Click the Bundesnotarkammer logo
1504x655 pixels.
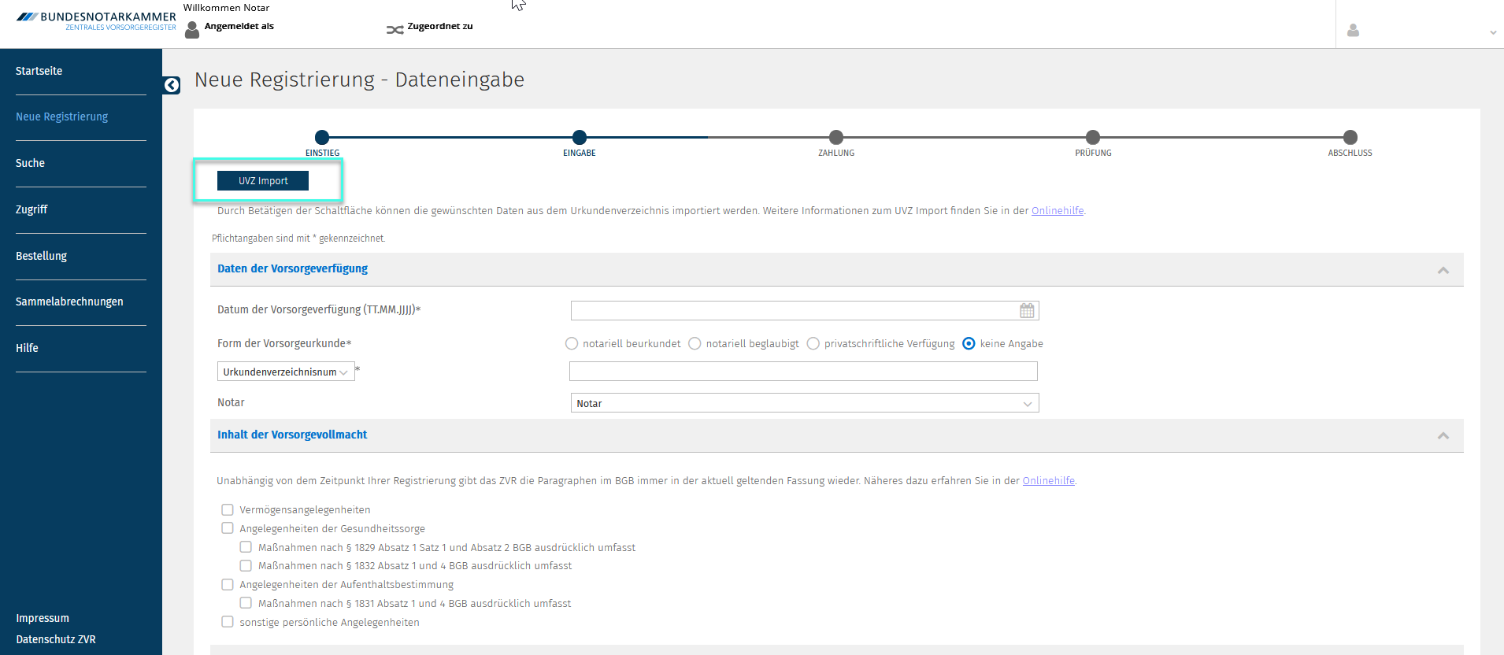coord(96,20)
